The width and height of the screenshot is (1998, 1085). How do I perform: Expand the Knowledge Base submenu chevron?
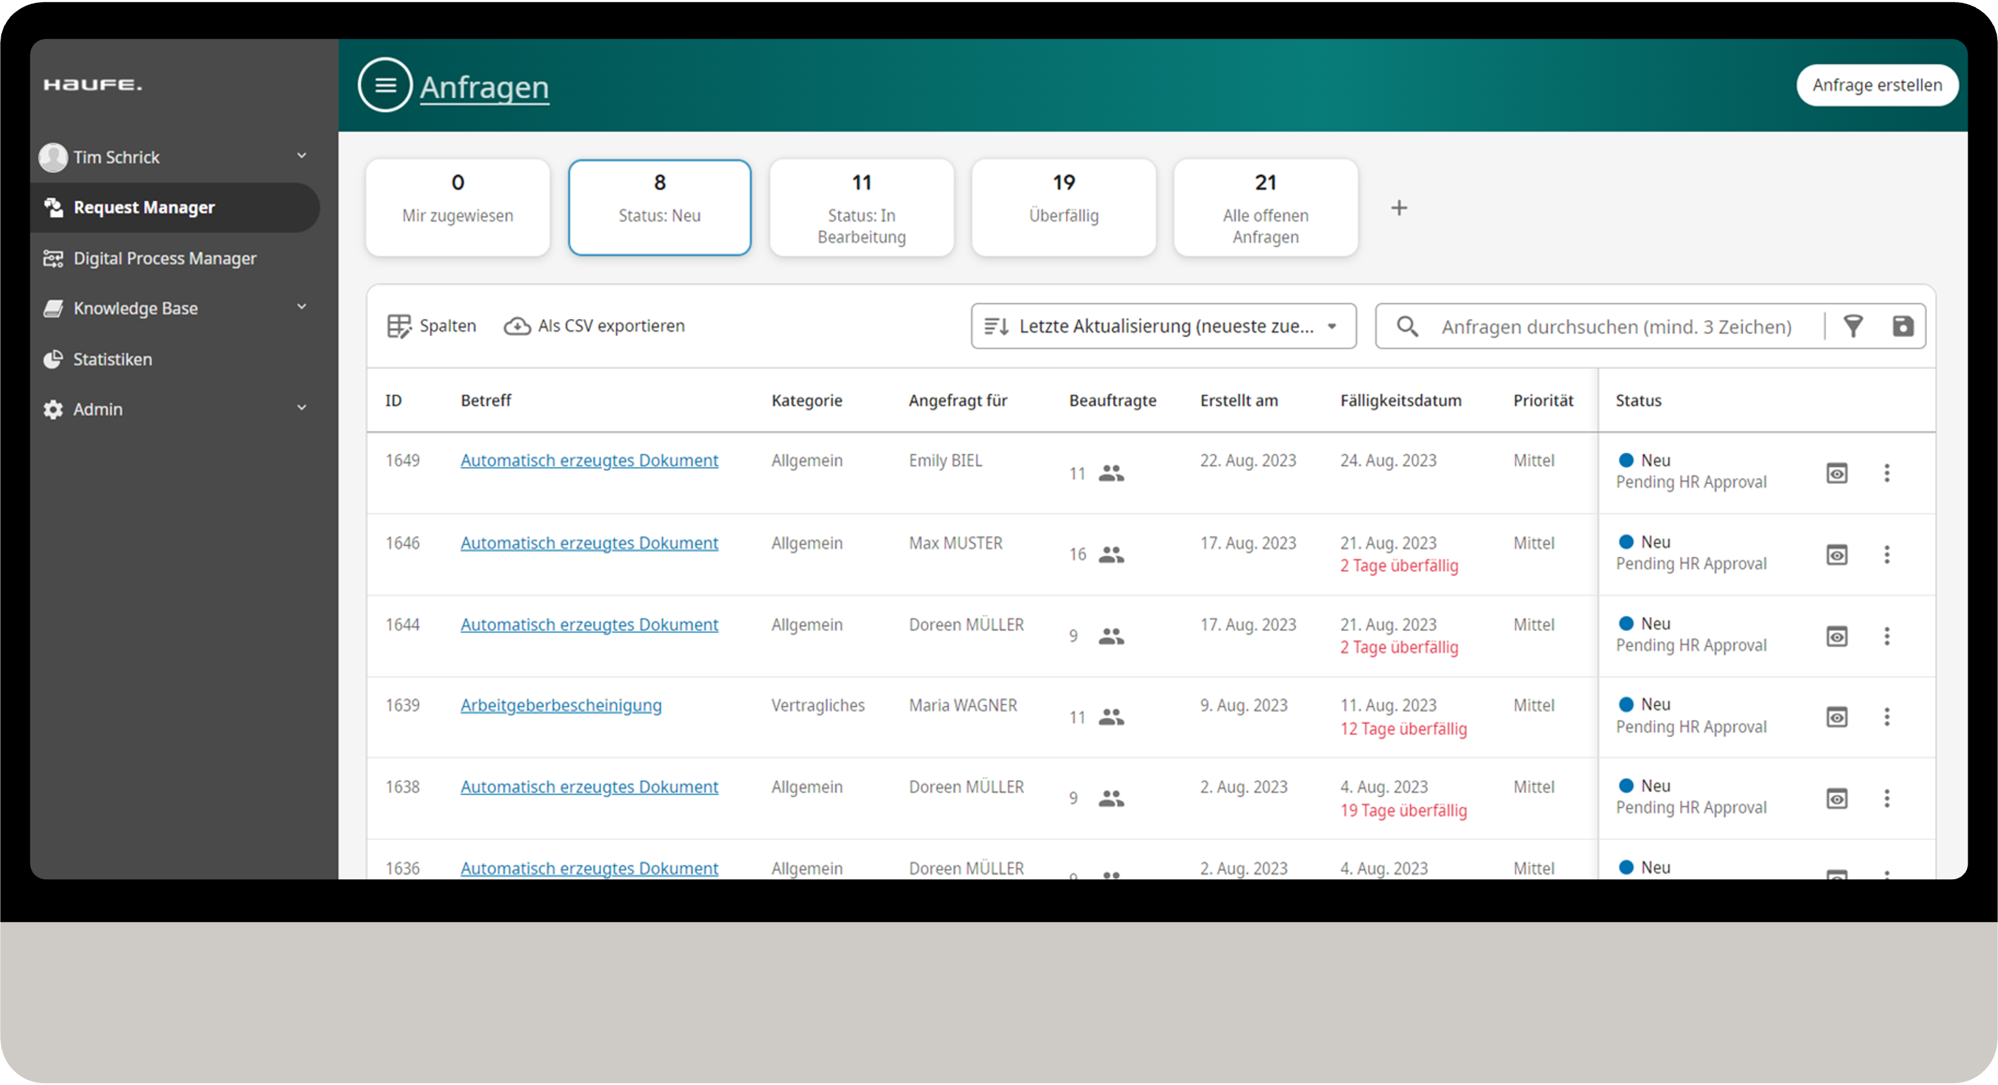[x=301, y=307]
